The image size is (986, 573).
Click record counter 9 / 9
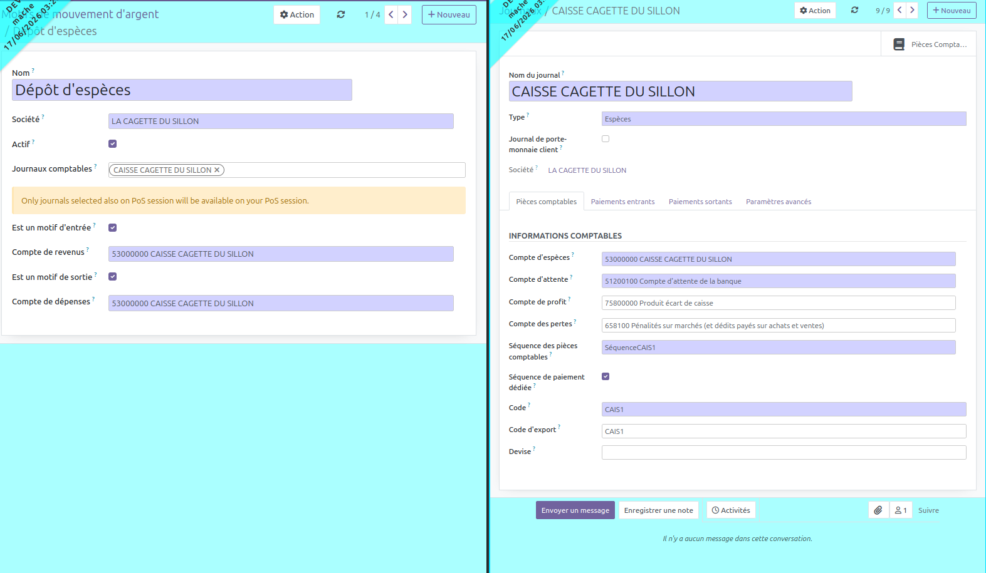[883, 10]
